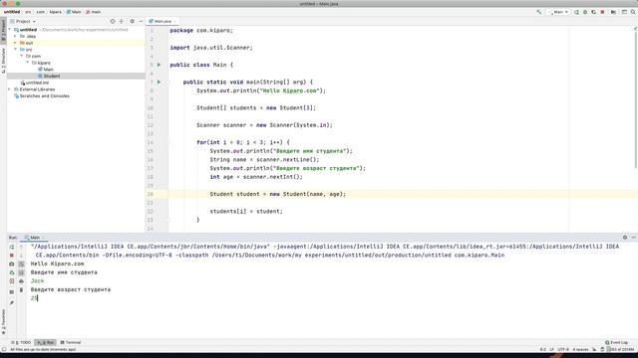Click code line "Student student = new Student(name, age);"

[278, 194]
